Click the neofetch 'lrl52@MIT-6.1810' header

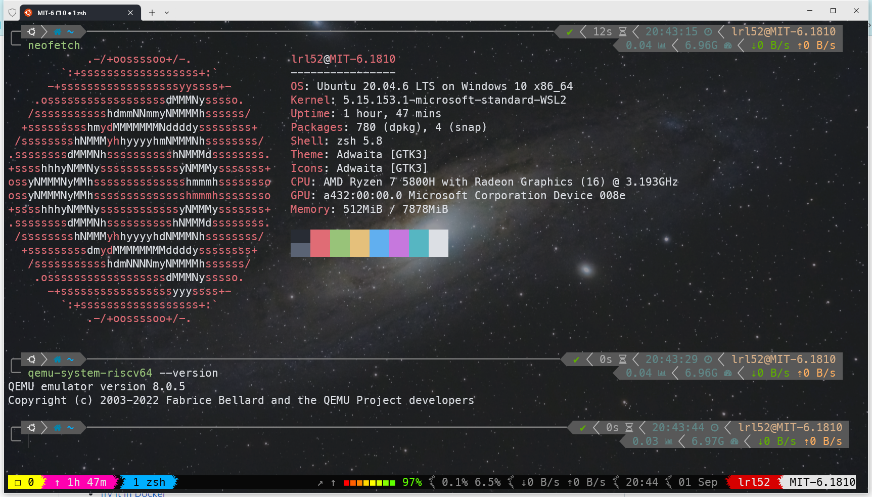[x=343, y=59]
